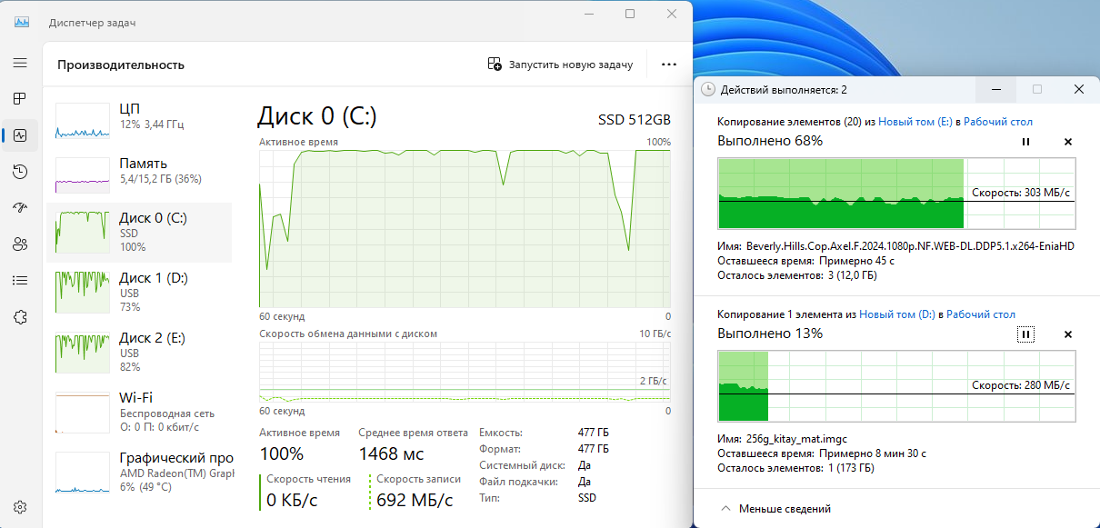Maximize the Task Manager window
The height and width of the screenshot is (528, 1100).
pos(630,14)
